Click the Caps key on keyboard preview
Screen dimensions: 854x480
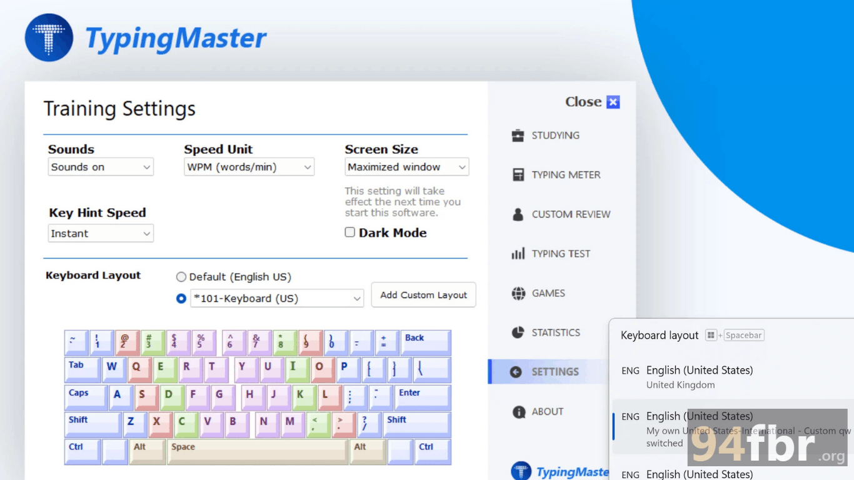point(86,397)
